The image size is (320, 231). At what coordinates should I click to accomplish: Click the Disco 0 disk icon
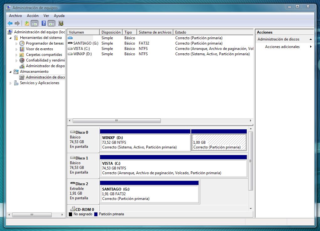tap(72, 132)
